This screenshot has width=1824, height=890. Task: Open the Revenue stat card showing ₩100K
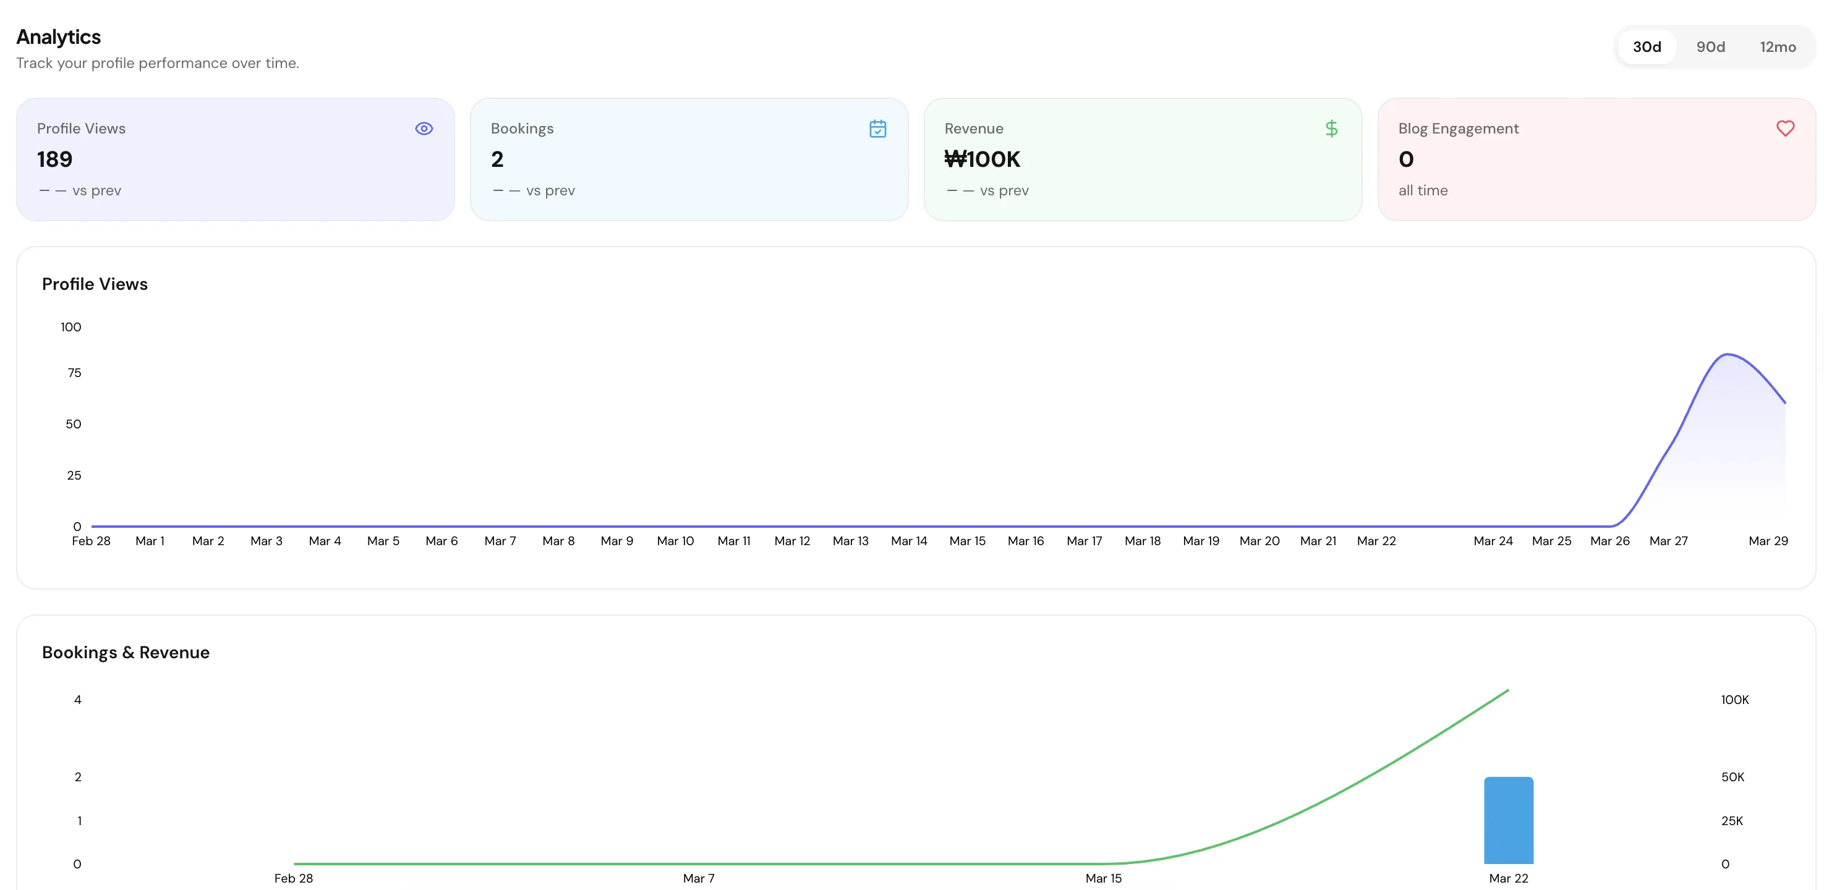[1142, 159]
